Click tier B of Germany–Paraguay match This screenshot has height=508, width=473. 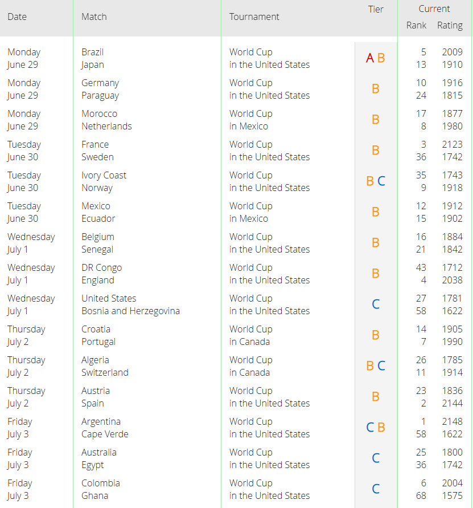[376, 89]
